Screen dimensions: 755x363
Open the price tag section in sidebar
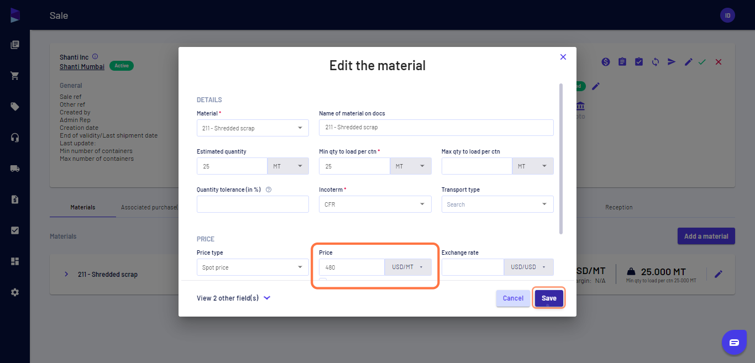pyautogui.click(x=15, y=107)
